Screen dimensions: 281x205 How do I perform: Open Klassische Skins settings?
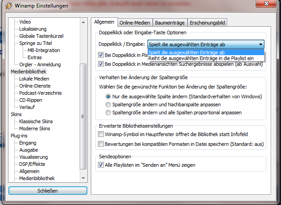coord(36,122)
